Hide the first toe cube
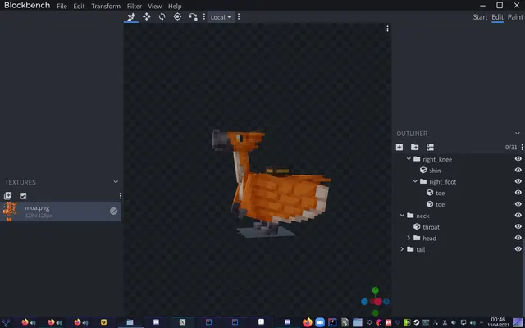Screen dimensions: 525x328 pos(518,193)
